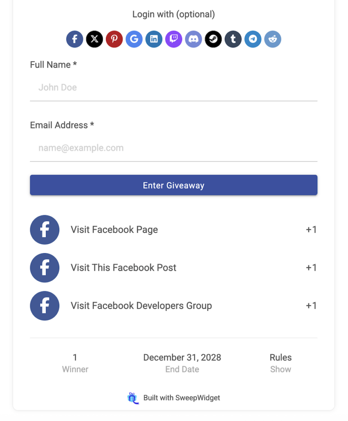Log in with the Google icon
The width and height of the screenshot is (348, 421).
coord(134,39)
